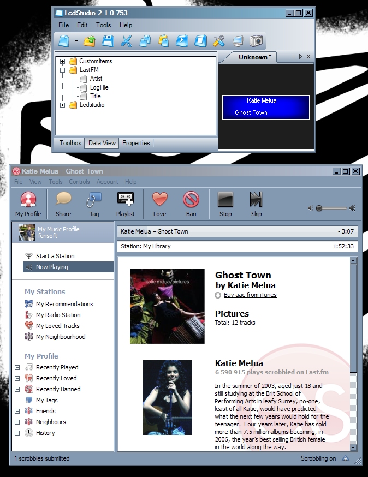Expand Recently Loved list

click(17, 379)
